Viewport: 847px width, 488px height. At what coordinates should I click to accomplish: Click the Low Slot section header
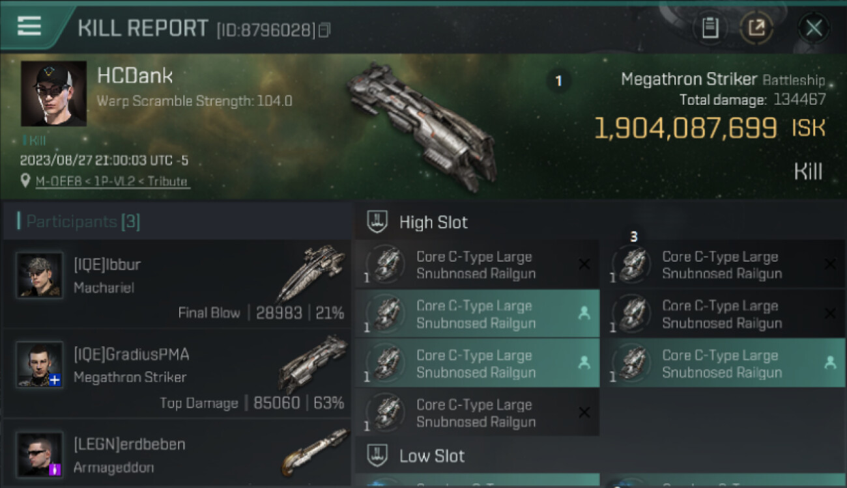coord(432,456)
